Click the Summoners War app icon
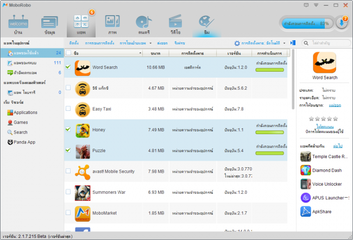Image resolution: width=353 pixels, height=240 pixels. click(x=83, y=193)
